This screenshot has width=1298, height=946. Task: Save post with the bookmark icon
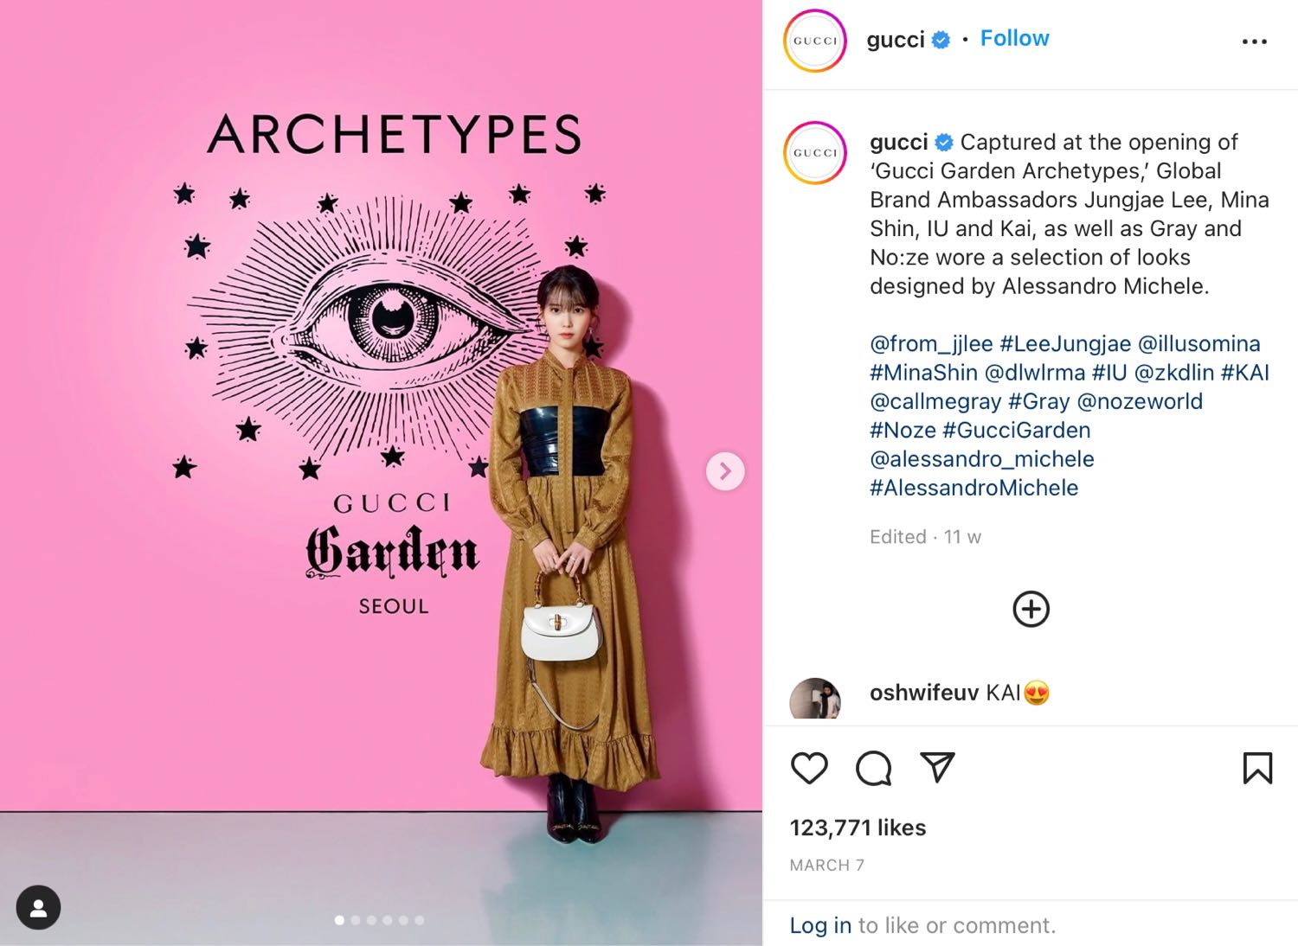click(1257, 768)
